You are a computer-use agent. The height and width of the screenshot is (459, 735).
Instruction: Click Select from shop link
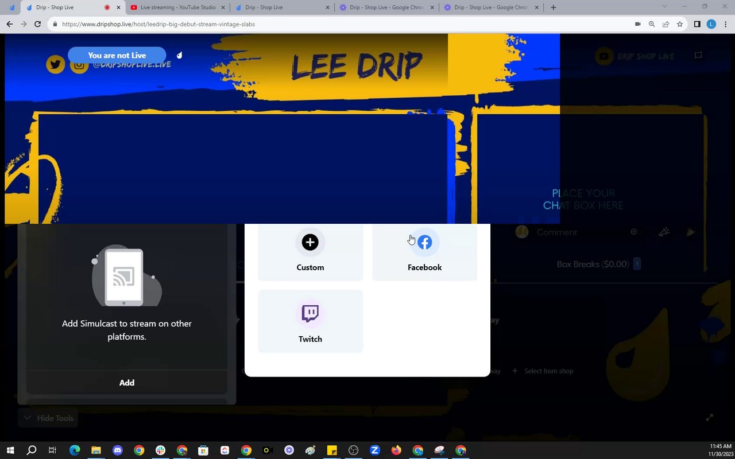pos(543,371)
